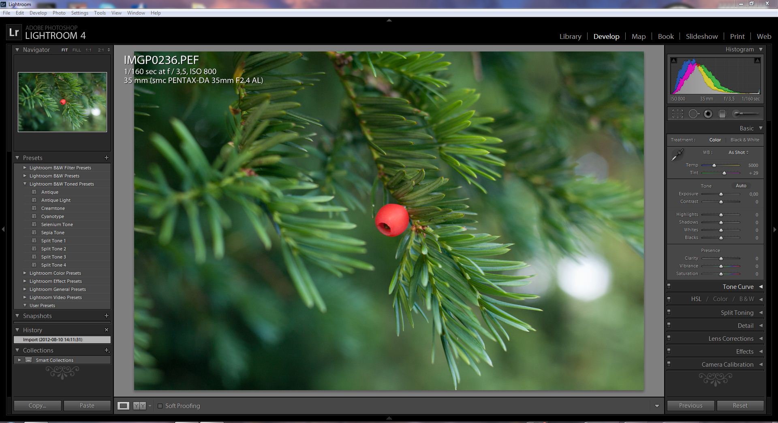Enable the Soft Proofing checkbox

coord(160,406)
